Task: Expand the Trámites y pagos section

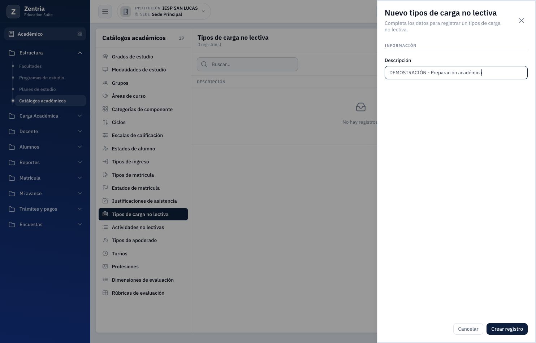Action: [x=45, y=209]
